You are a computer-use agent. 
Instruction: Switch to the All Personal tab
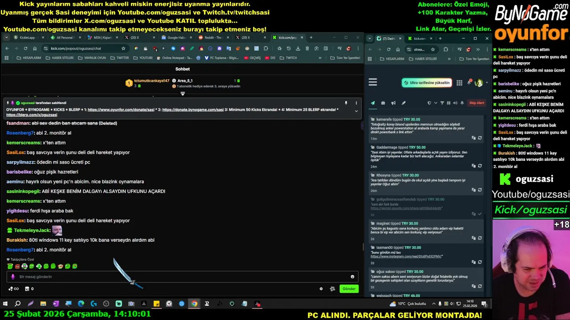65,38
